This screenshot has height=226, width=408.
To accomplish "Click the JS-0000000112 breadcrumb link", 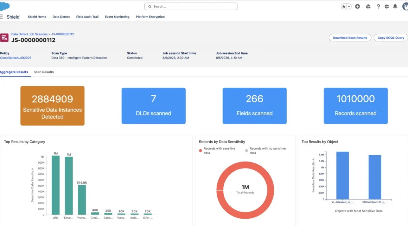I will [63, 34].
